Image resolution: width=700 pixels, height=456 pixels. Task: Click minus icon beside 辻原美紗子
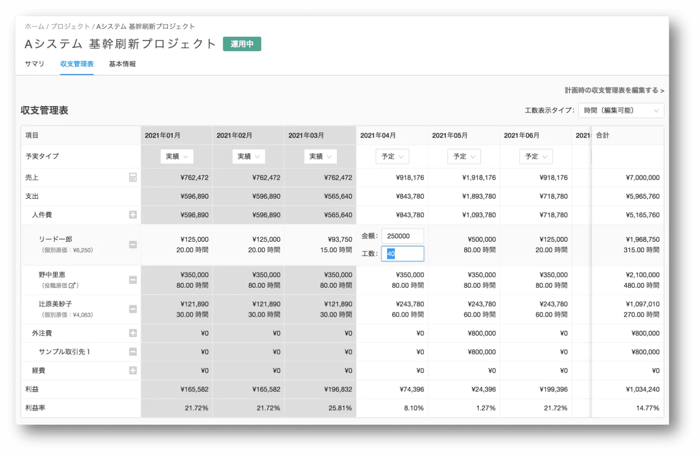coord(133,309)
